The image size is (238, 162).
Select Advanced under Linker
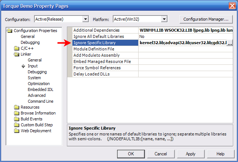point(37,96)
